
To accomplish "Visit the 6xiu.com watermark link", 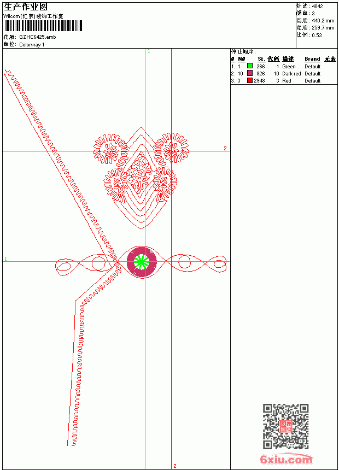I will [x=286, y=459].
